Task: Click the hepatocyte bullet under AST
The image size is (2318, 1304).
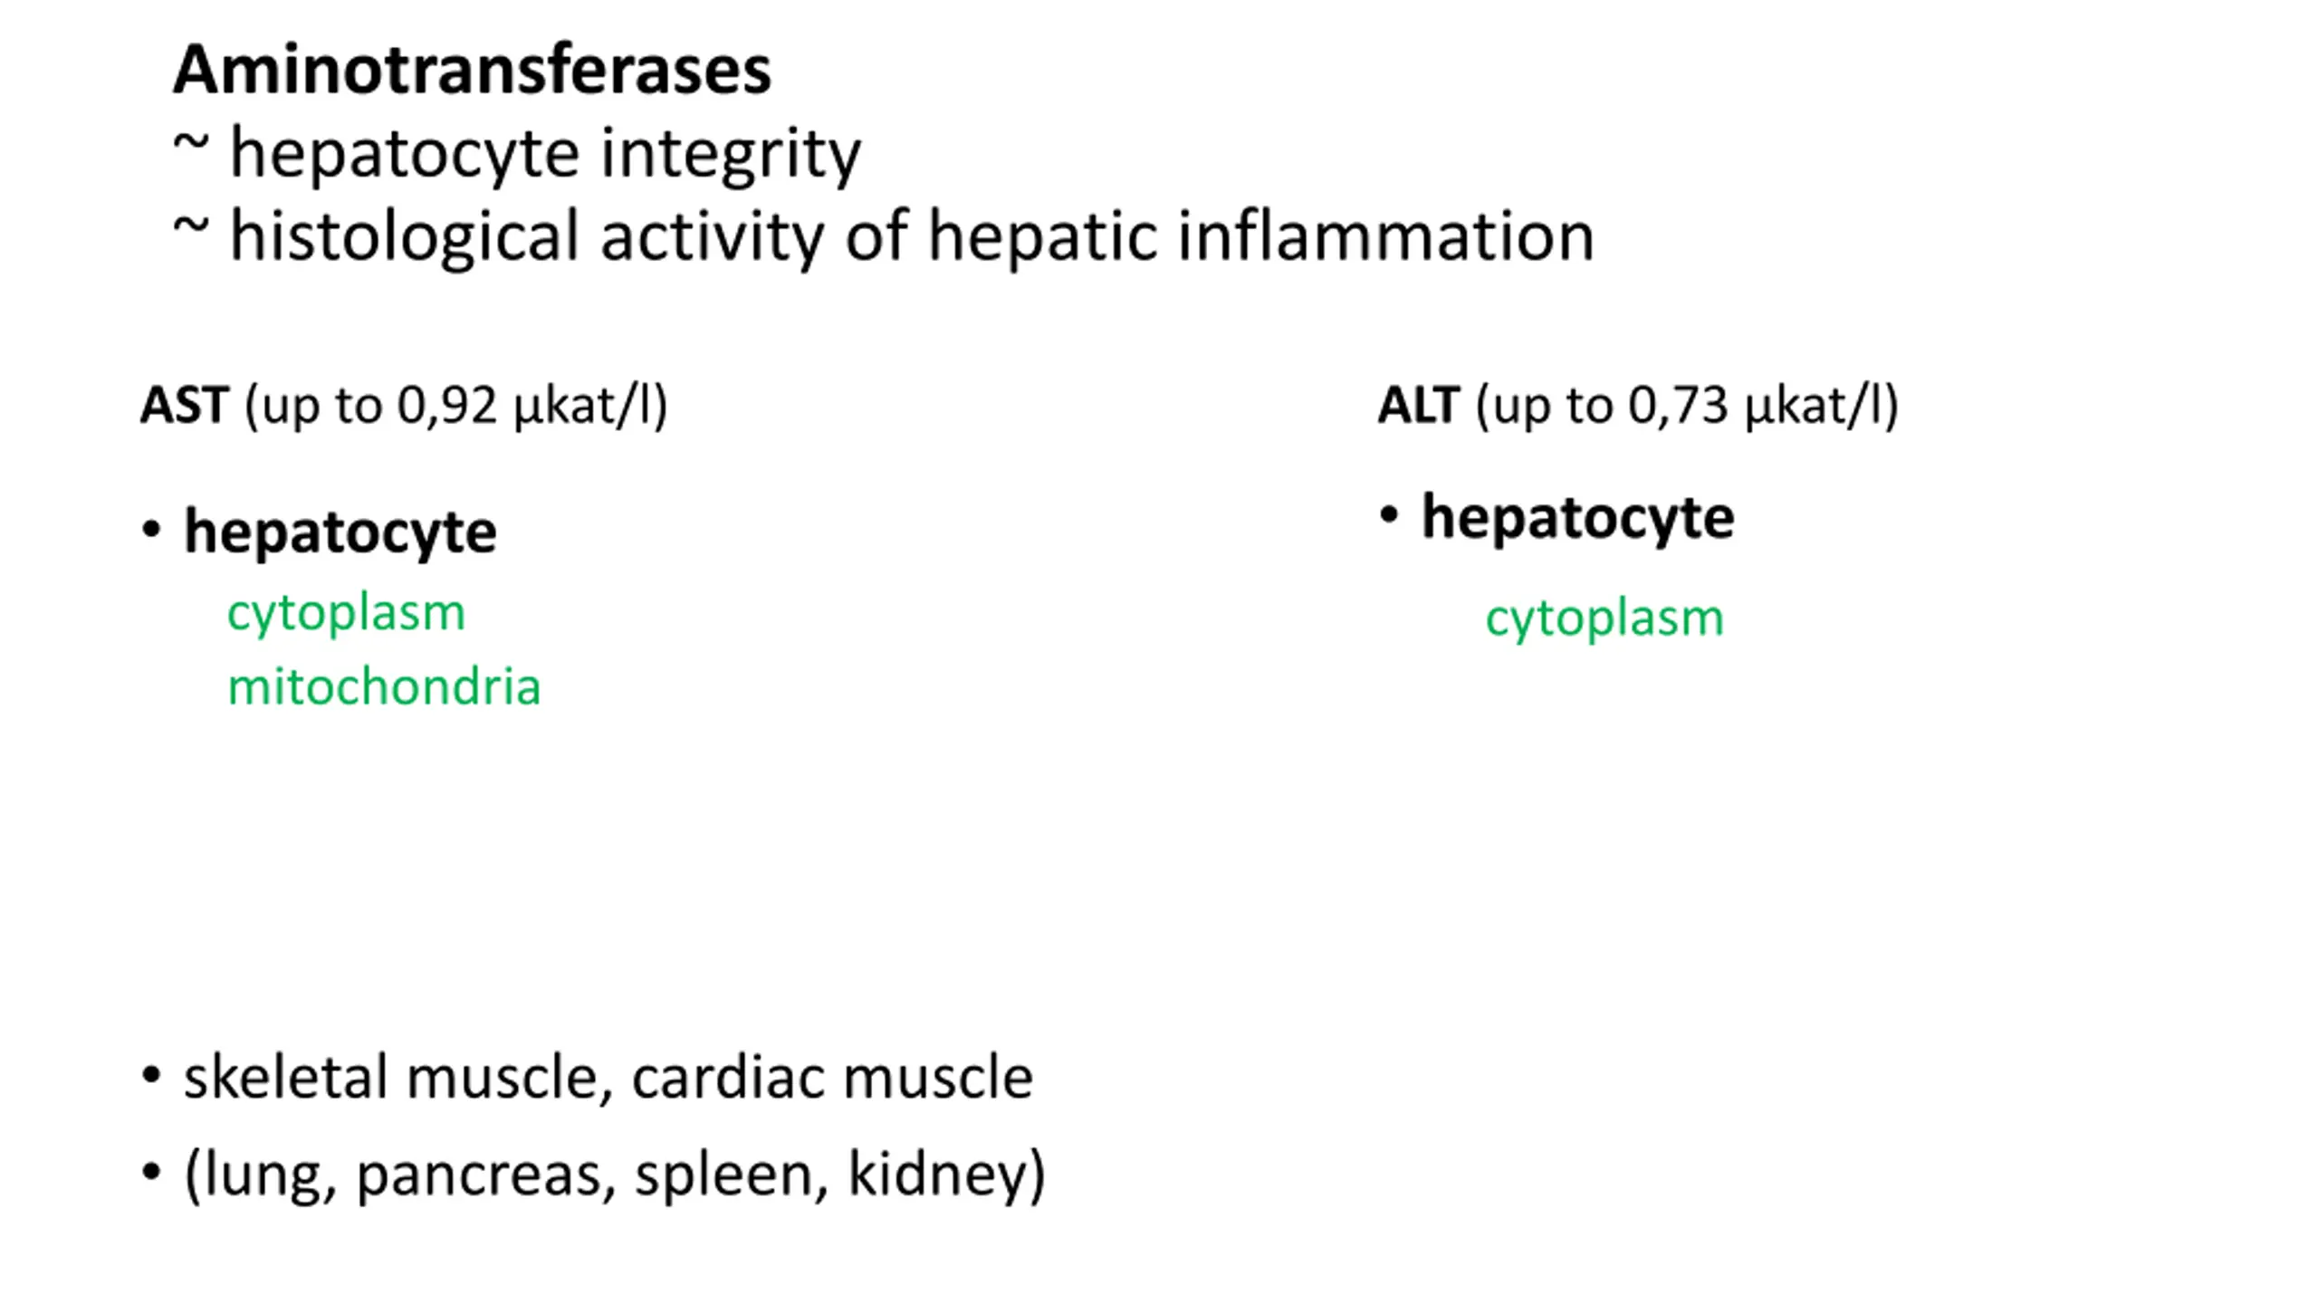Action: [340, 533]
